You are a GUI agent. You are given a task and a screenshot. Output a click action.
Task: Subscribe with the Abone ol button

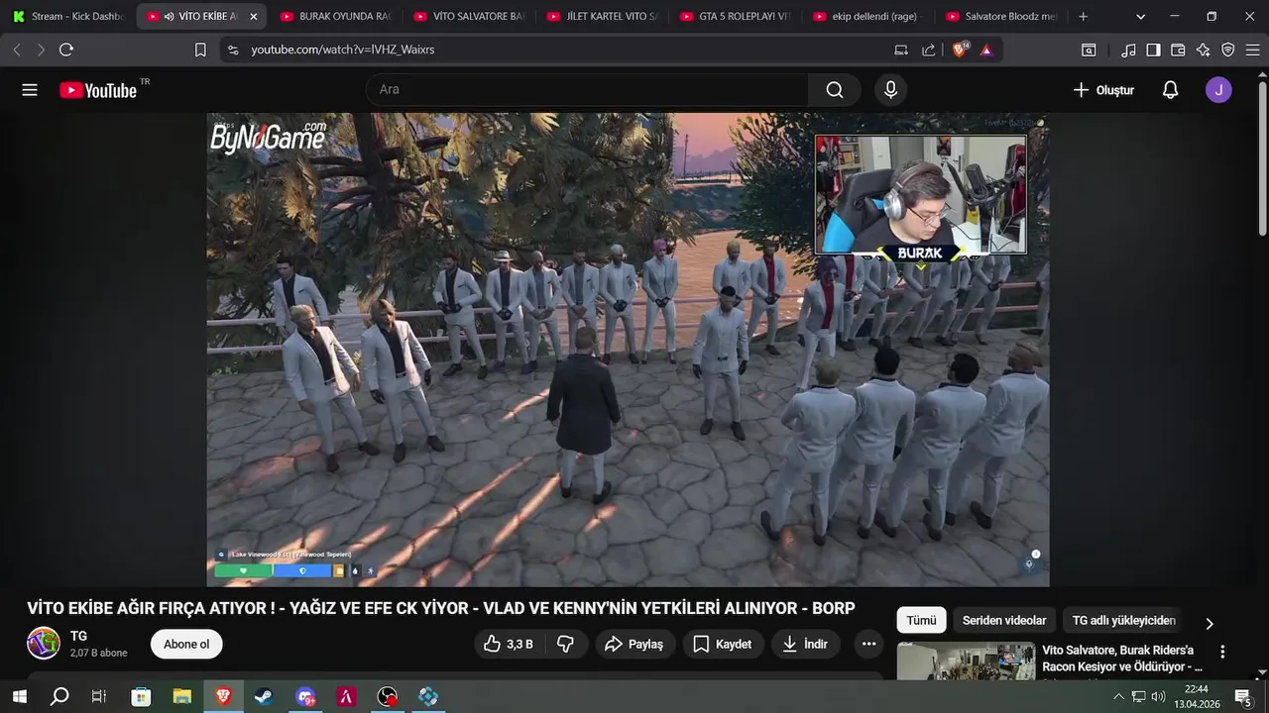(x=186, y=644)
